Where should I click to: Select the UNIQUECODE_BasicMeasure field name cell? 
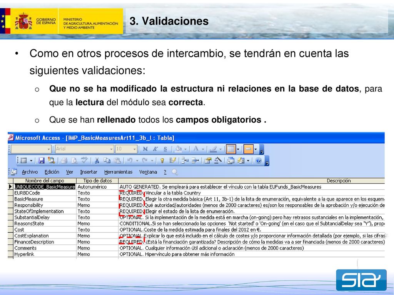(45, 187)
